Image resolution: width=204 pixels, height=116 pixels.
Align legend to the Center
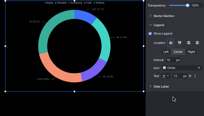[x=178, y=52]
